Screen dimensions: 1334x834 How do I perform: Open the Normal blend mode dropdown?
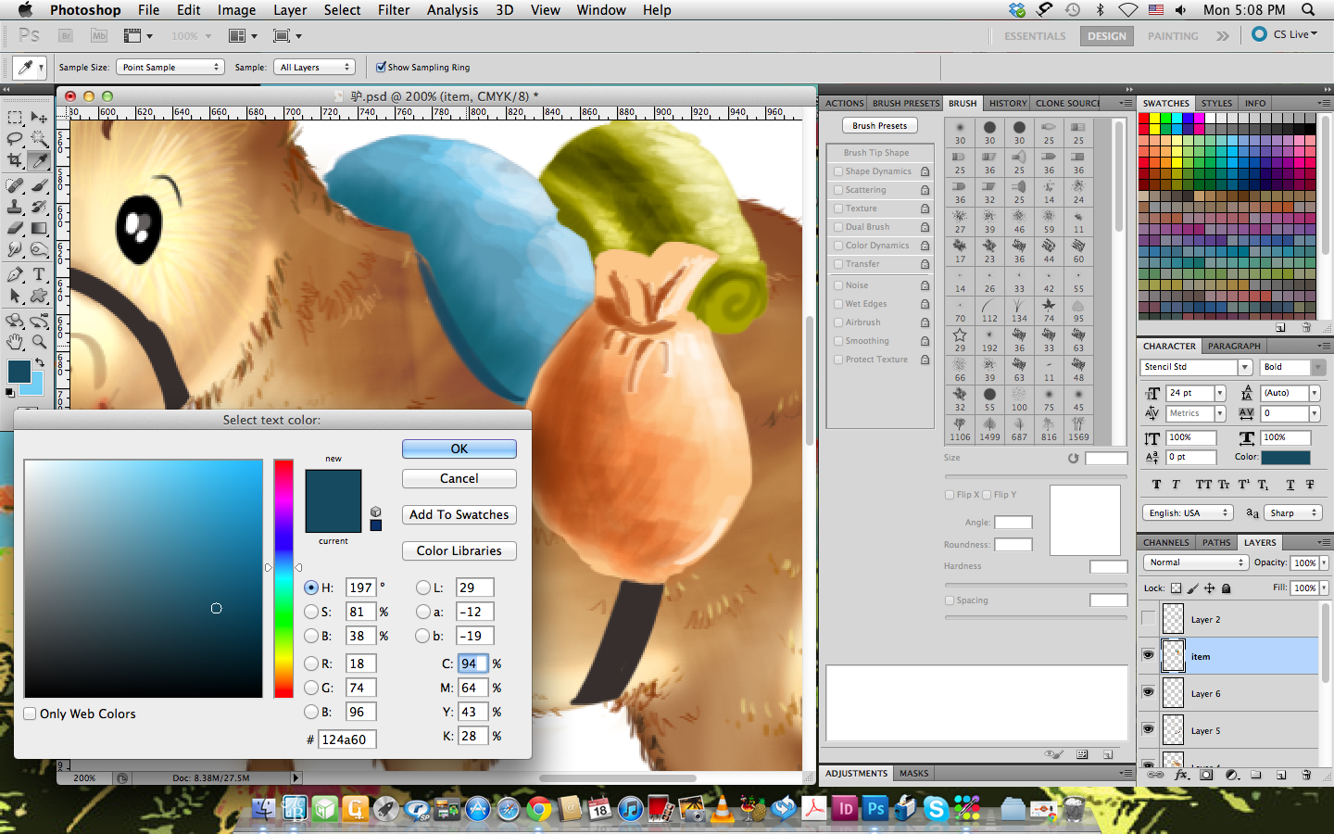1196,562
